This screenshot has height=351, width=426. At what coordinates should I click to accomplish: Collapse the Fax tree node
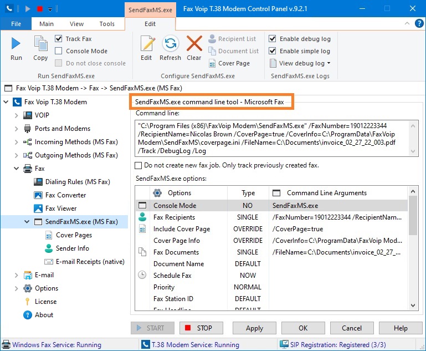click(x=16, y=169)
